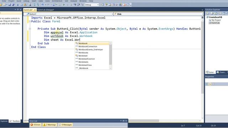
Task: Open the Analyze menu
Action: [74, 1]
